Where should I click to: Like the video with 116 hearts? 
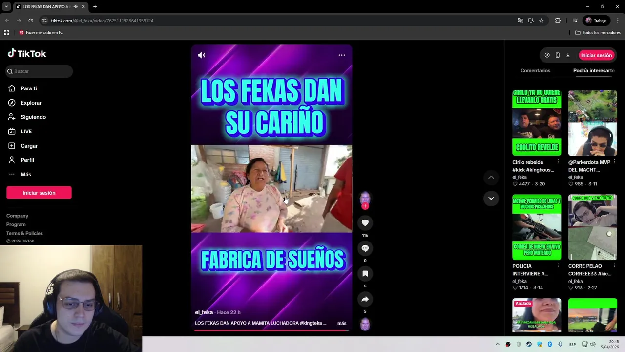(365, 223)
